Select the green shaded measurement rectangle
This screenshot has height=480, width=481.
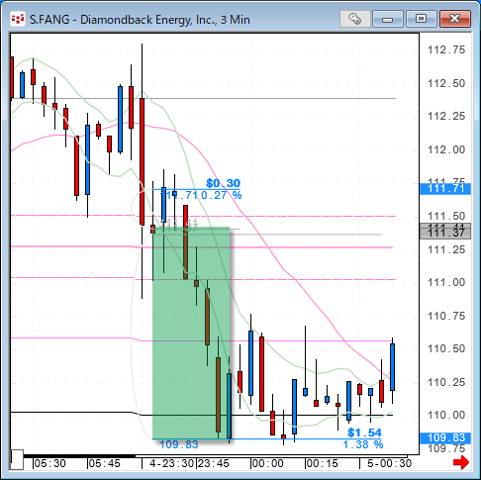(x=191, y=333)
